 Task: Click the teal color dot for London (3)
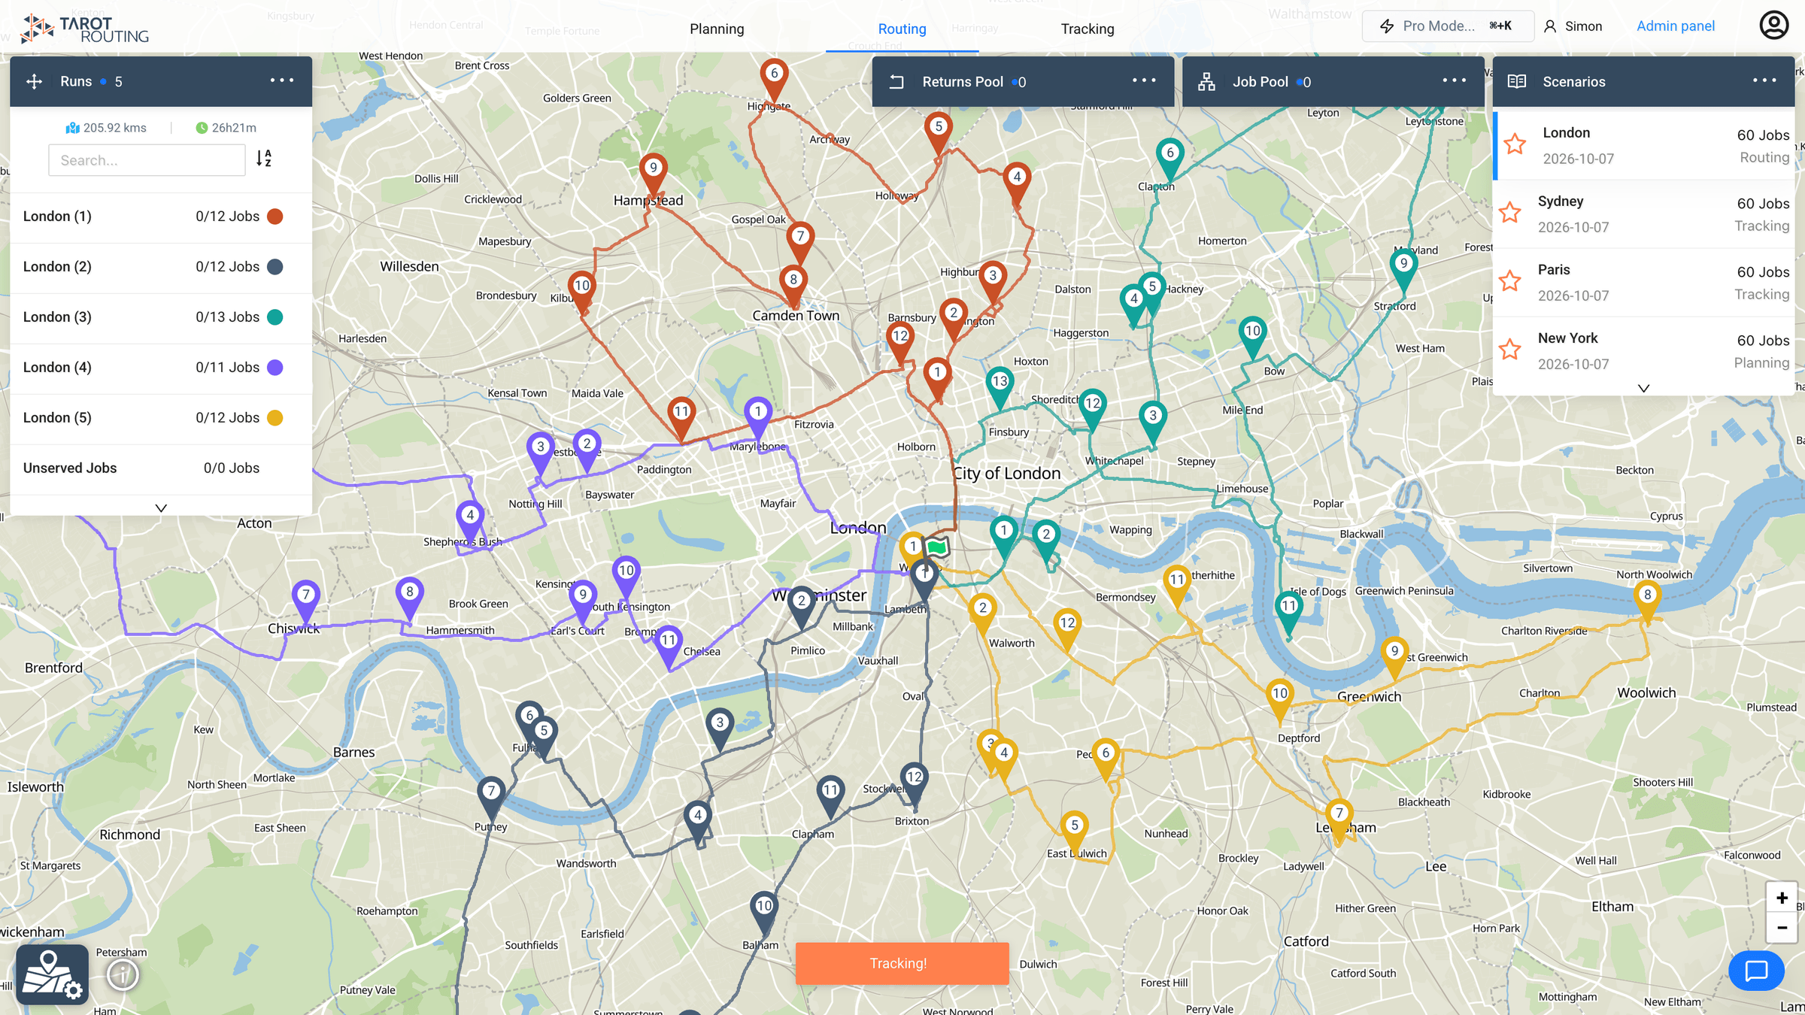pos(275,317)
